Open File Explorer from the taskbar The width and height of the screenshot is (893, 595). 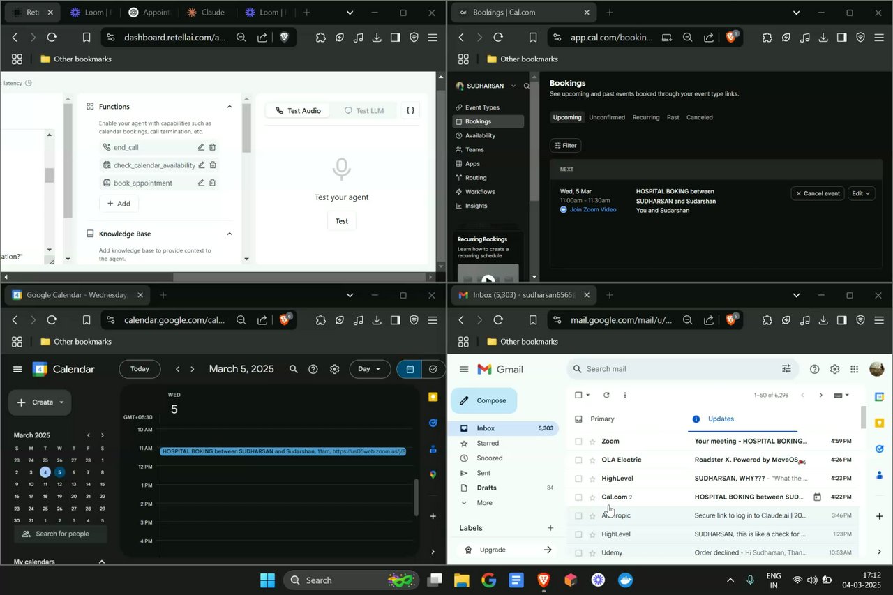(461, 580)
